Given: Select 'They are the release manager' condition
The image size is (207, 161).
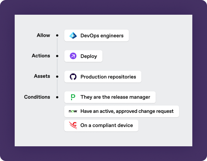Looking at the screenshot, I should pos(110,97).
